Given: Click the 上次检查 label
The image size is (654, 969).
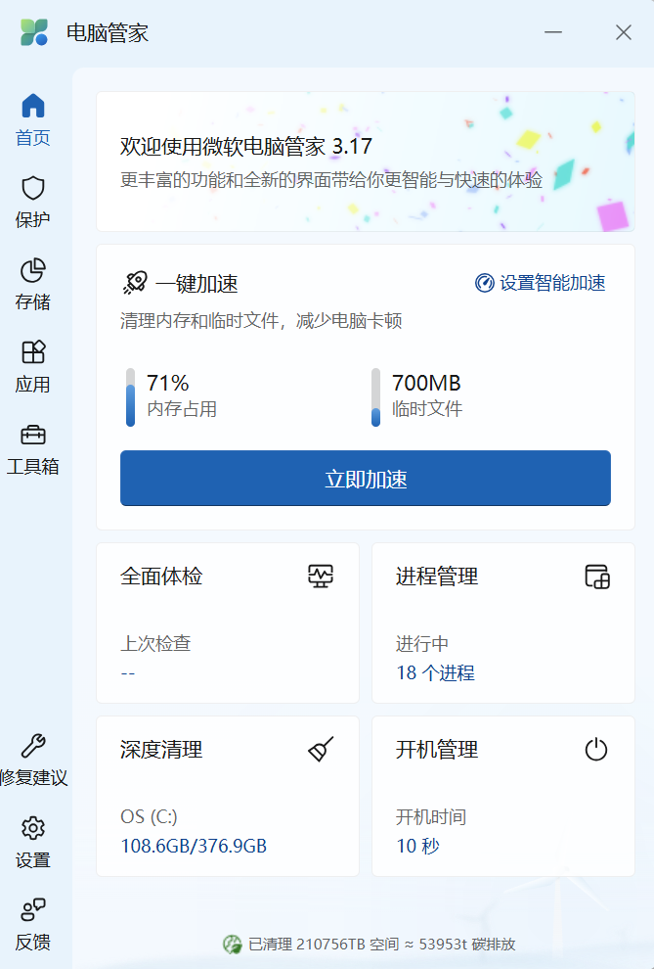Looking at the screenshot, I should pyautogui.click(x=155, y=643).
